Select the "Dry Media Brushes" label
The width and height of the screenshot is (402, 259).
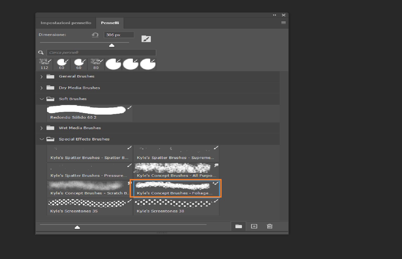[x=79, y=88]
